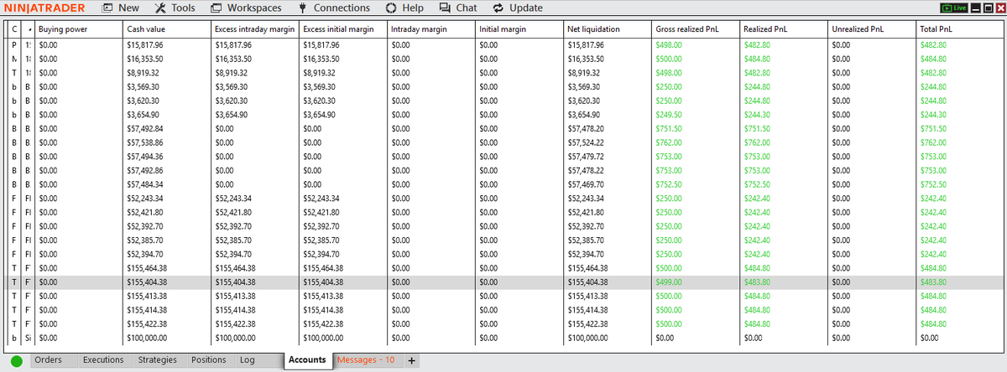
Task: Select Excess intraday margin cell $8,919.32
Action: coord(255,73)
